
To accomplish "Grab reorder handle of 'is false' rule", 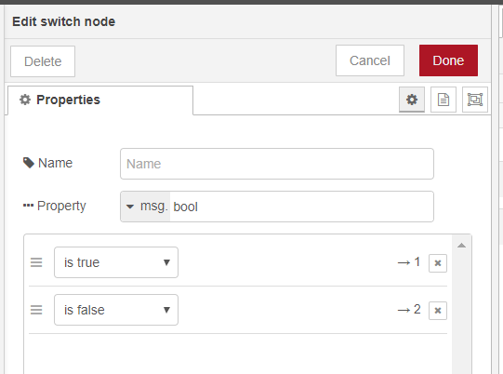I will point(36,310).
